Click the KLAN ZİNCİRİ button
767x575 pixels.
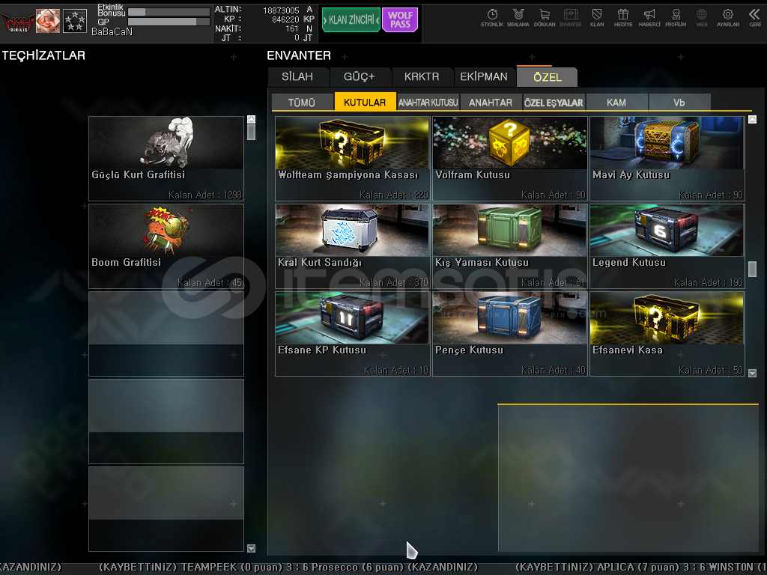point(351,20)
